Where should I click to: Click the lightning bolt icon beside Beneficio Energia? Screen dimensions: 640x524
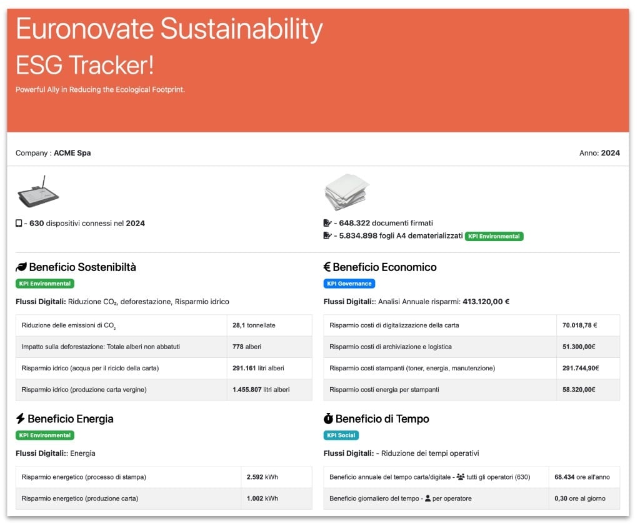point(21,418)
